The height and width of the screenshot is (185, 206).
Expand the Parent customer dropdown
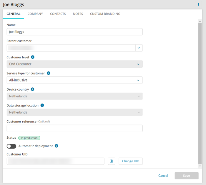[139, 48]
